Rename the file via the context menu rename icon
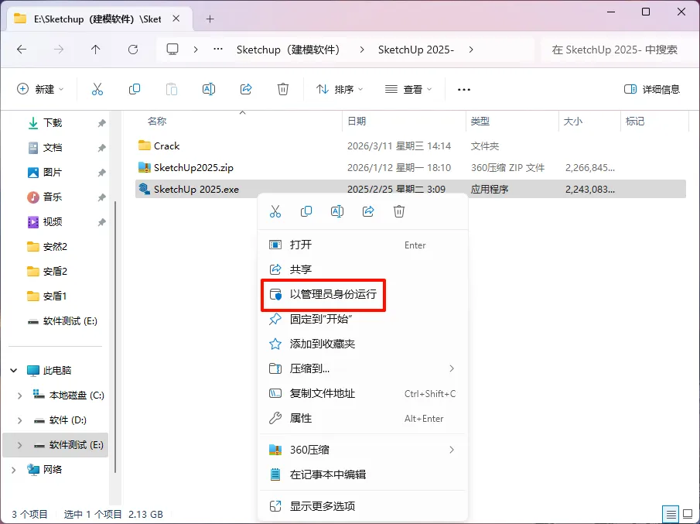700x524 pixels. [x=337, y=211]
